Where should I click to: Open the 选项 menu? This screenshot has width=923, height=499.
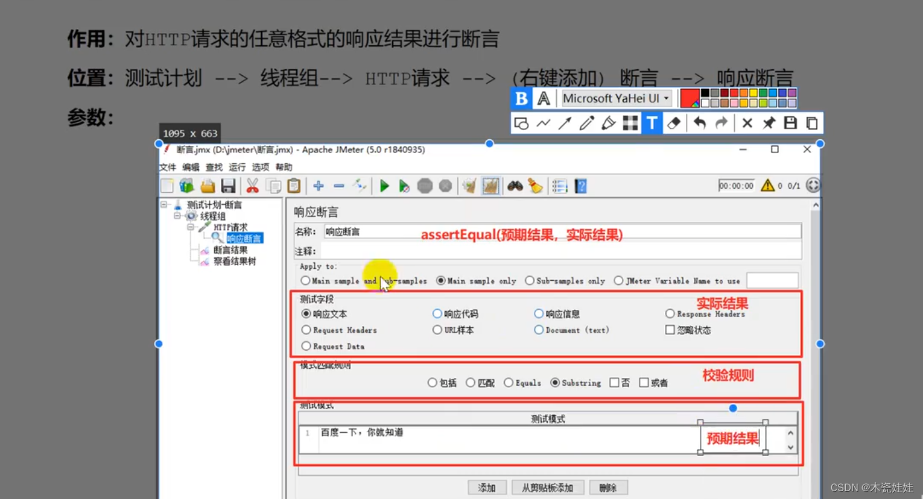[x=261, y=168]
